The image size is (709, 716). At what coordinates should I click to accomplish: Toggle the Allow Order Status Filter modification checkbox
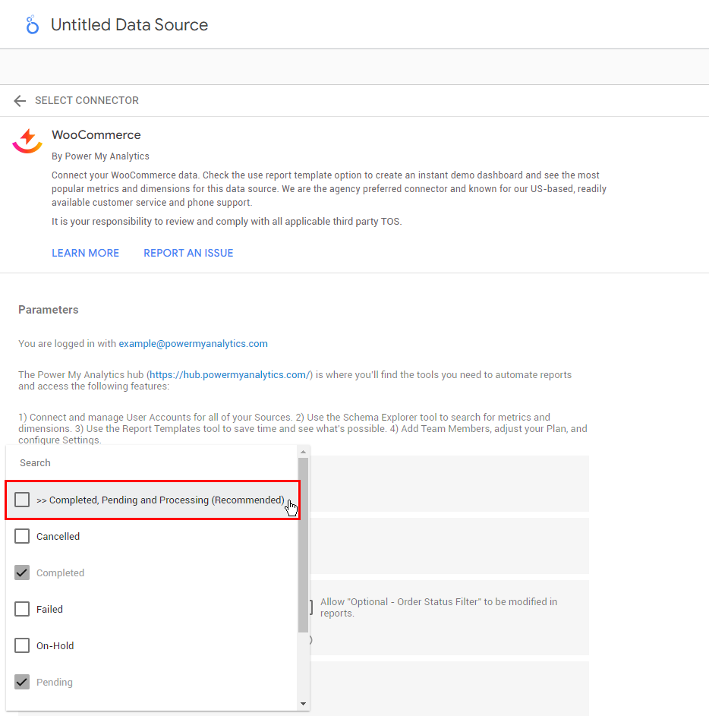(310, 607)
